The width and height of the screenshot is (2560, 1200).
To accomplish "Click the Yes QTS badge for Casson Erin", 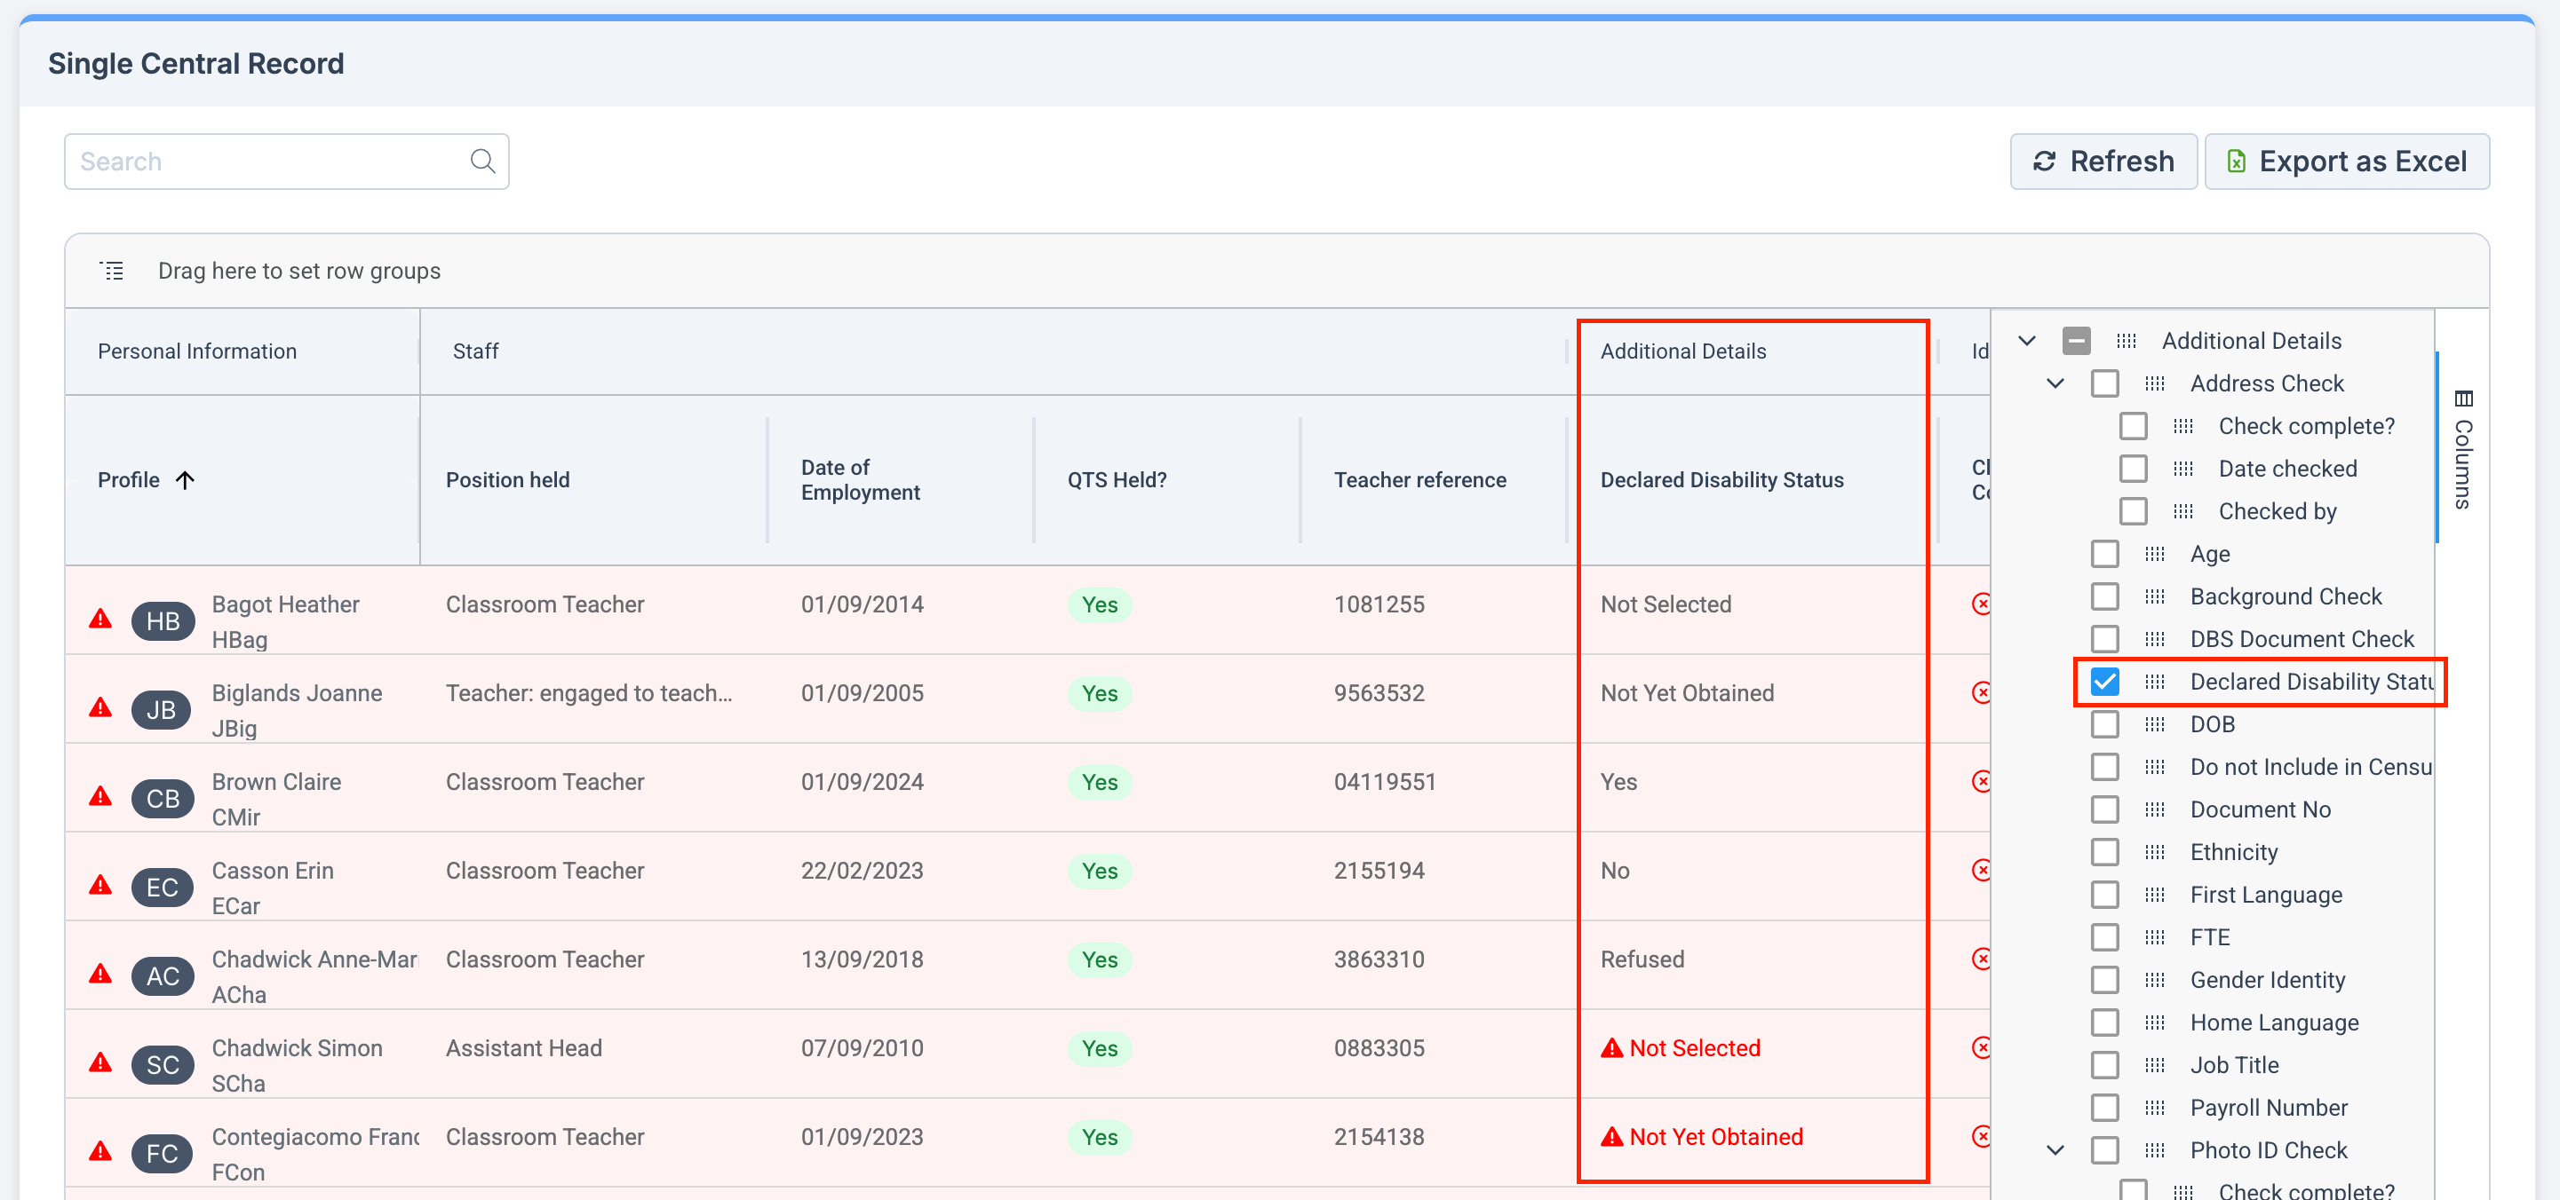I will pos(1099,870).
